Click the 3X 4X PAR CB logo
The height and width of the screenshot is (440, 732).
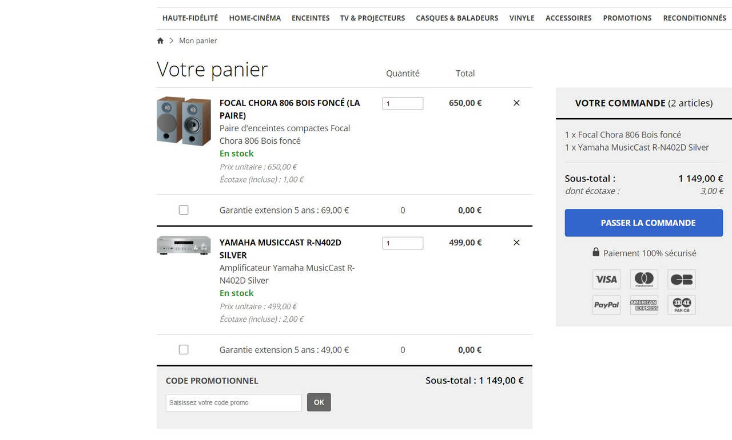(x=682, y=305)
